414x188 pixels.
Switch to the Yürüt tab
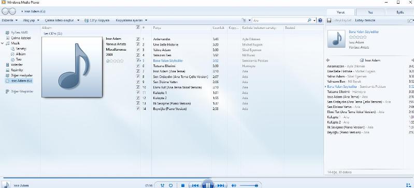click(x=340, y=12)
